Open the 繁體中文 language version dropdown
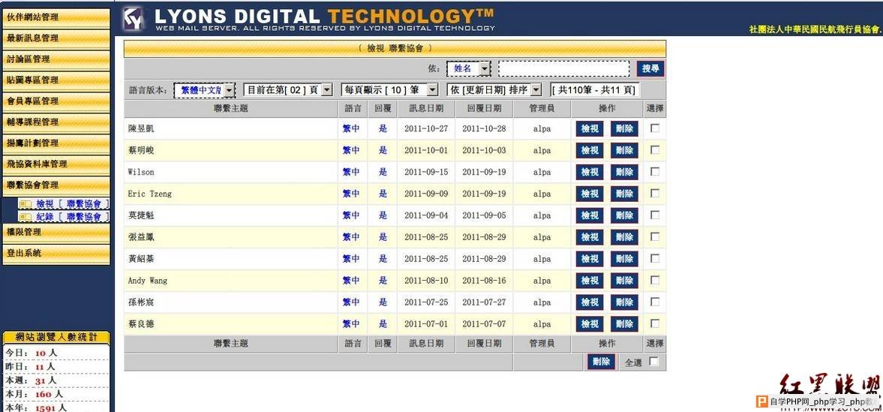Viewport: 883px width, 412px height. point(204,89)
